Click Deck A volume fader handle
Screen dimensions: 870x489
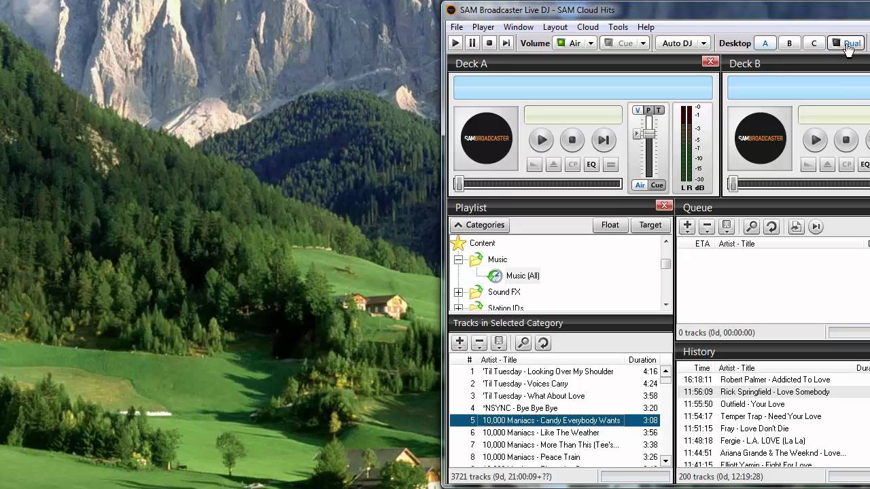click(x=648, y=134)
